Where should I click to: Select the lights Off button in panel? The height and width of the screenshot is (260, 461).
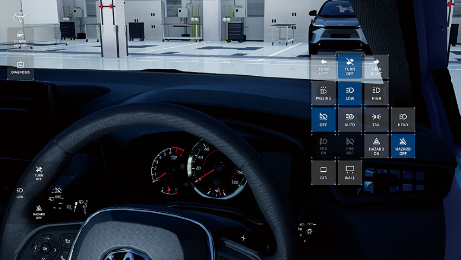click(x=323, y=120)
